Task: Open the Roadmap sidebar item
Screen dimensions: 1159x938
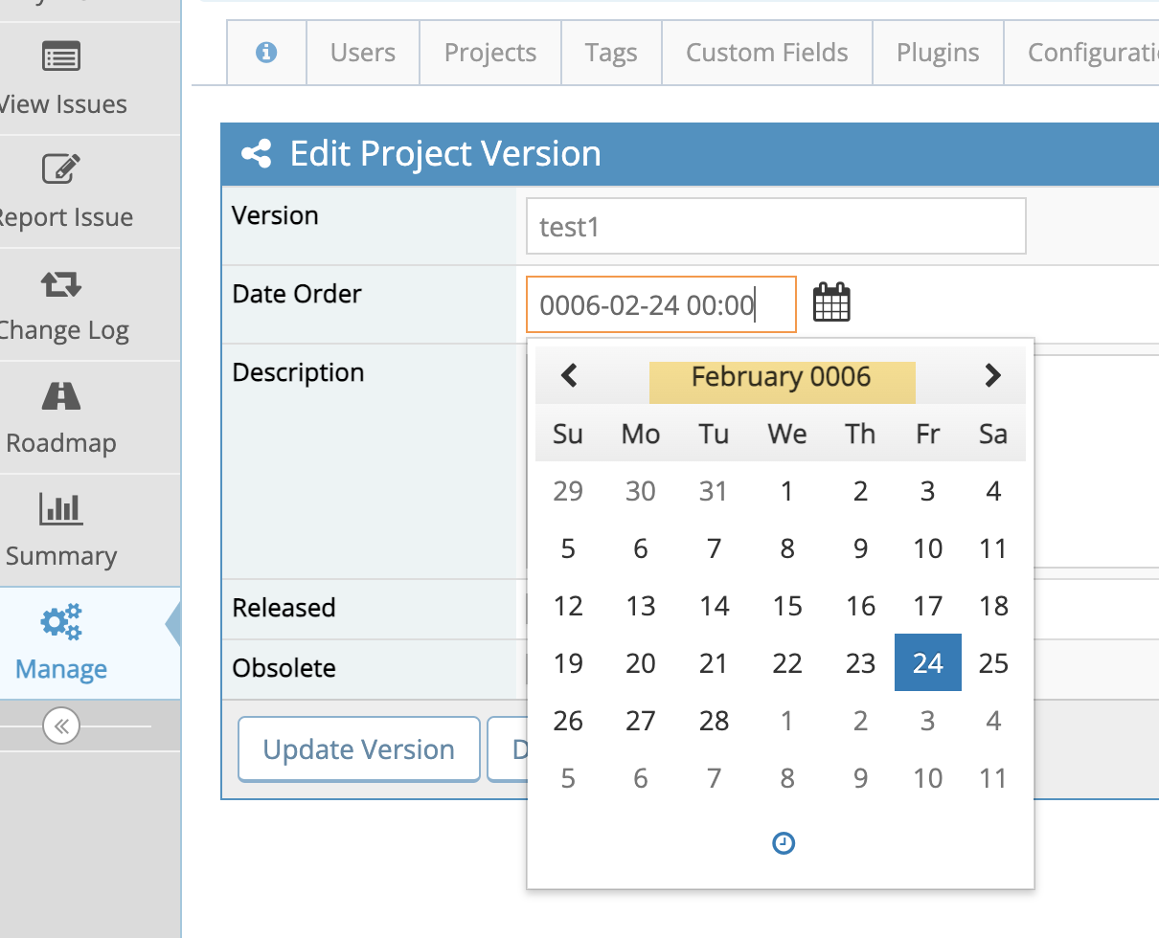Action: pyautogui.click(x=61, y=417)
